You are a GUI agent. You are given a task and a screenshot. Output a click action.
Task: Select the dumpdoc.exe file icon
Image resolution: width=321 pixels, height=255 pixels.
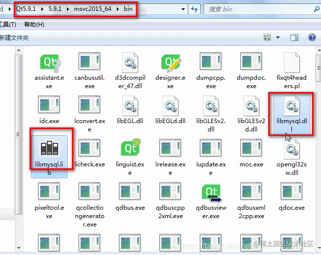click(x=251, y=62)
